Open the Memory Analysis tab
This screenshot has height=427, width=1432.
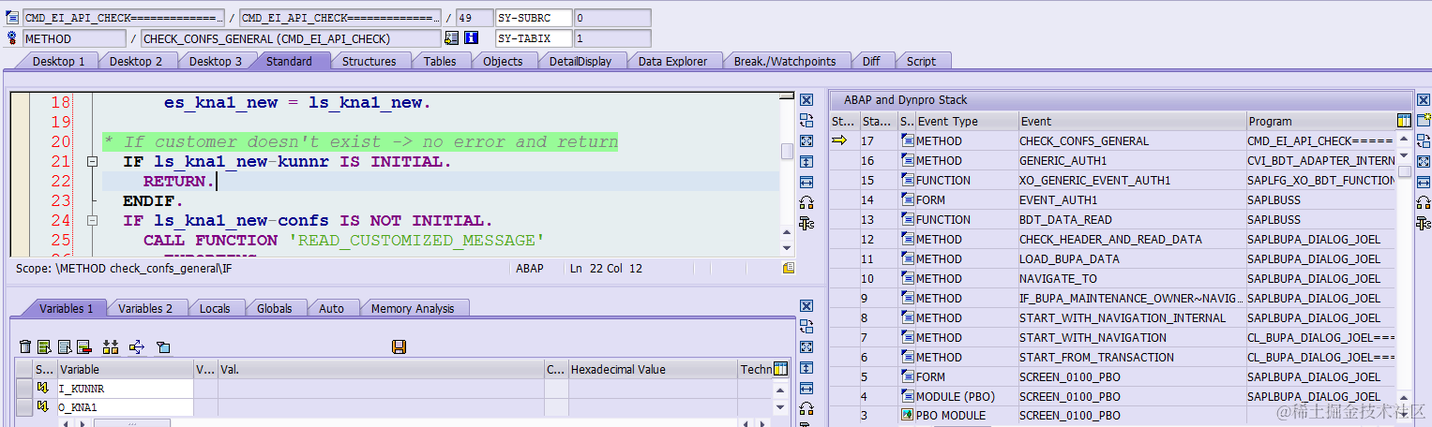[x=413, y=308]
